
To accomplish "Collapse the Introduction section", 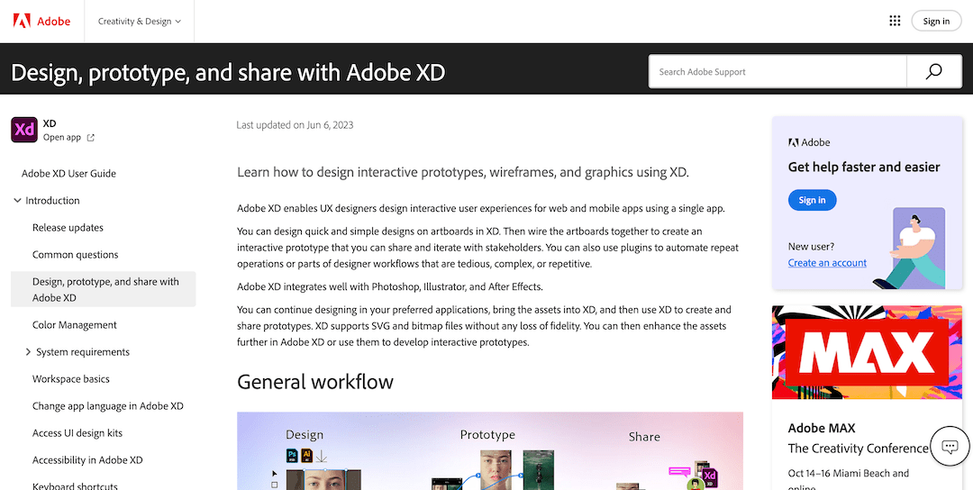I will (x=18, y=201).
